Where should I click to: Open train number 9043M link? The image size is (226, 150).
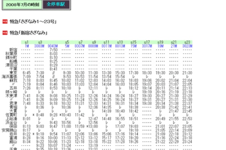click(53, 46)
